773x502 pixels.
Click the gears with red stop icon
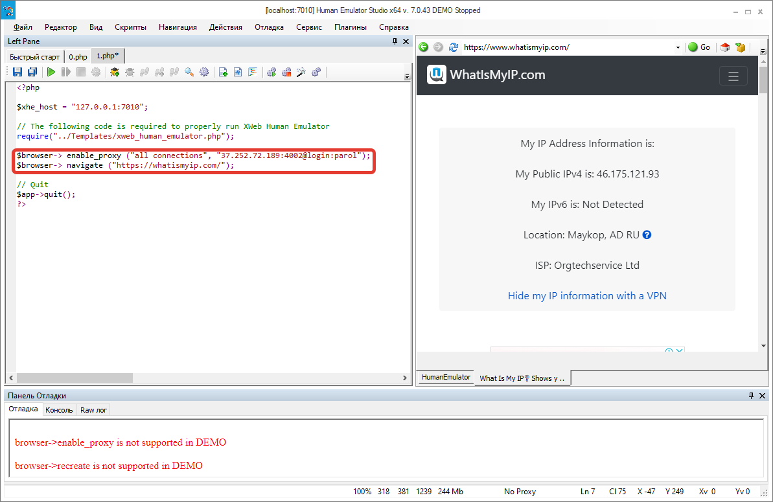pos(286,72)
